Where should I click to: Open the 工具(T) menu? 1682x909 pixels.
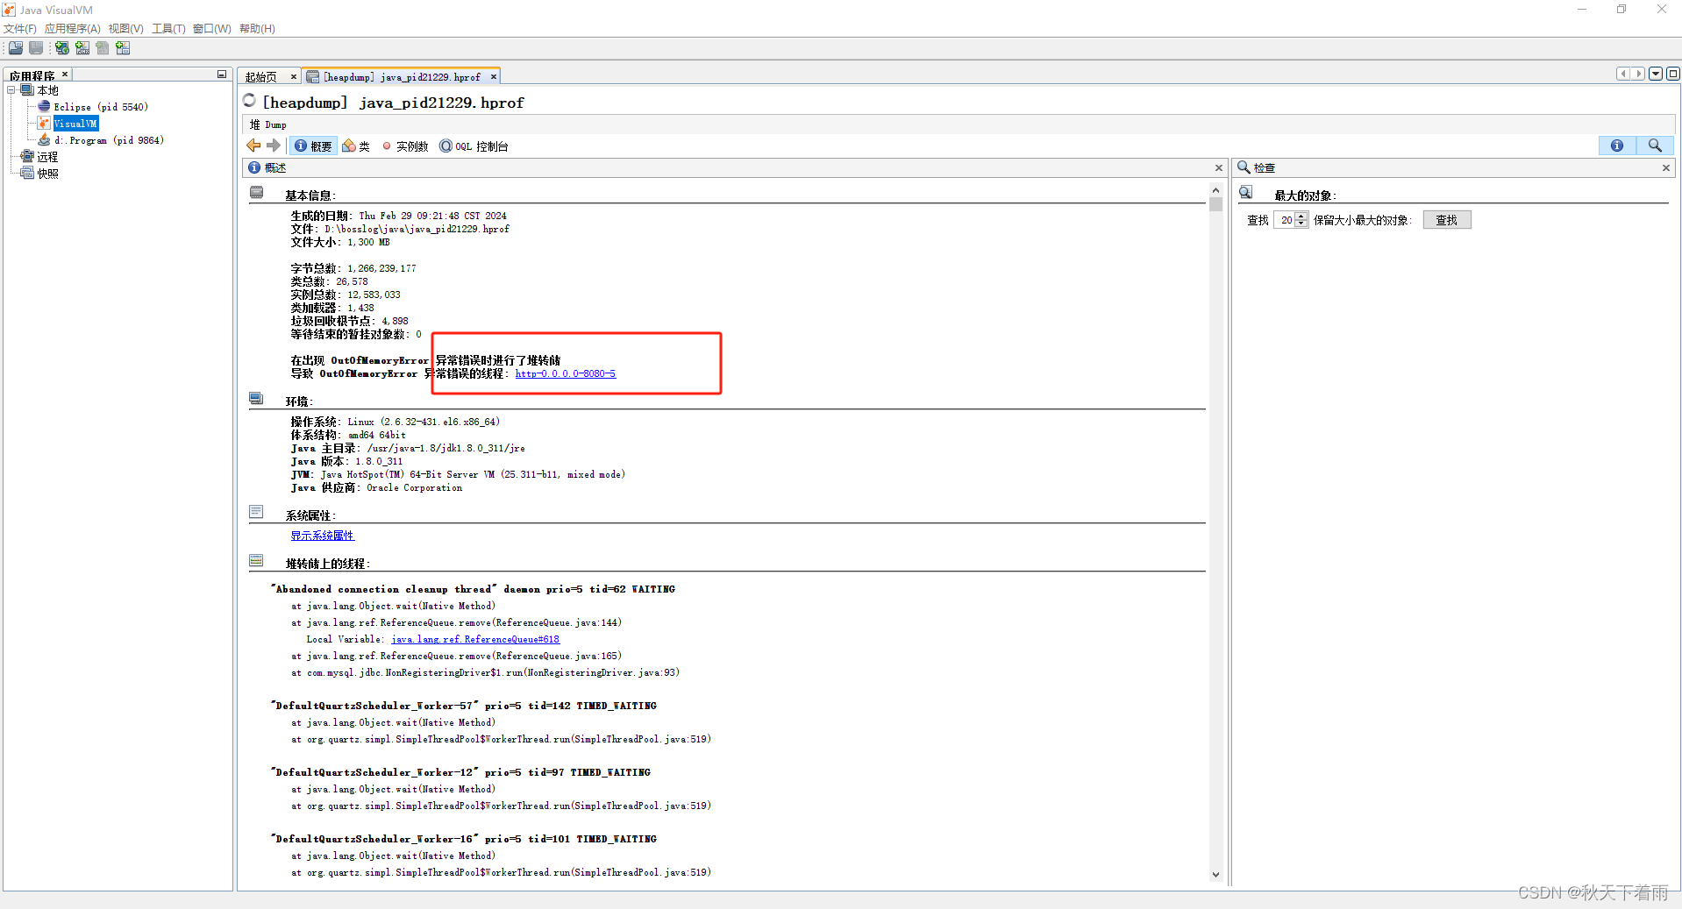point(167,28)
